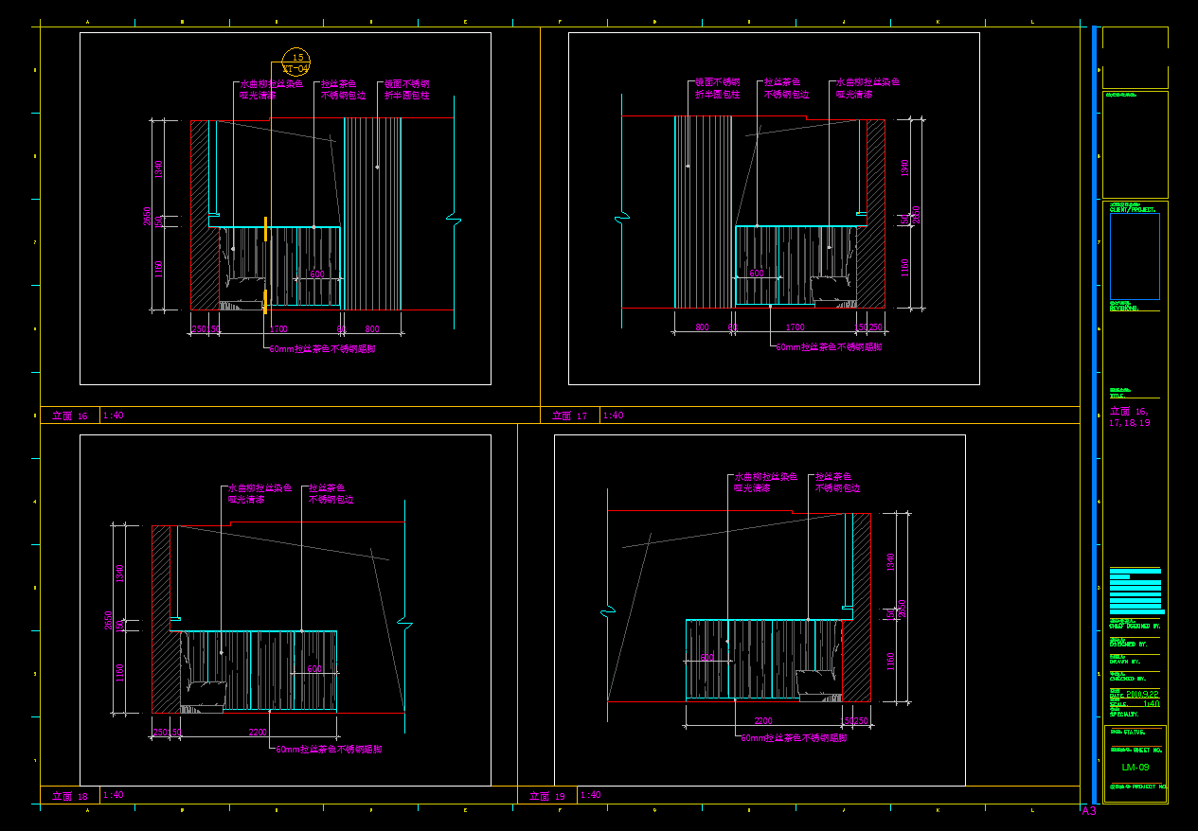Viewport: 1198px width, 831px height.
Task: Select the LM-09 sheet number text
Action: [x=1135, y=767]
